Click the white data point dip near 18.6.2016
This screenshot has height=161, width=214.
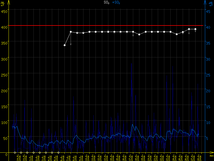click(139, 34)
